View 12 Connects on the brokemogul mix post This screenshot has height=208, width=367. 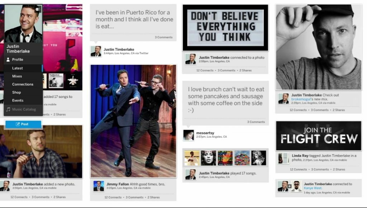tap(298, 110)
